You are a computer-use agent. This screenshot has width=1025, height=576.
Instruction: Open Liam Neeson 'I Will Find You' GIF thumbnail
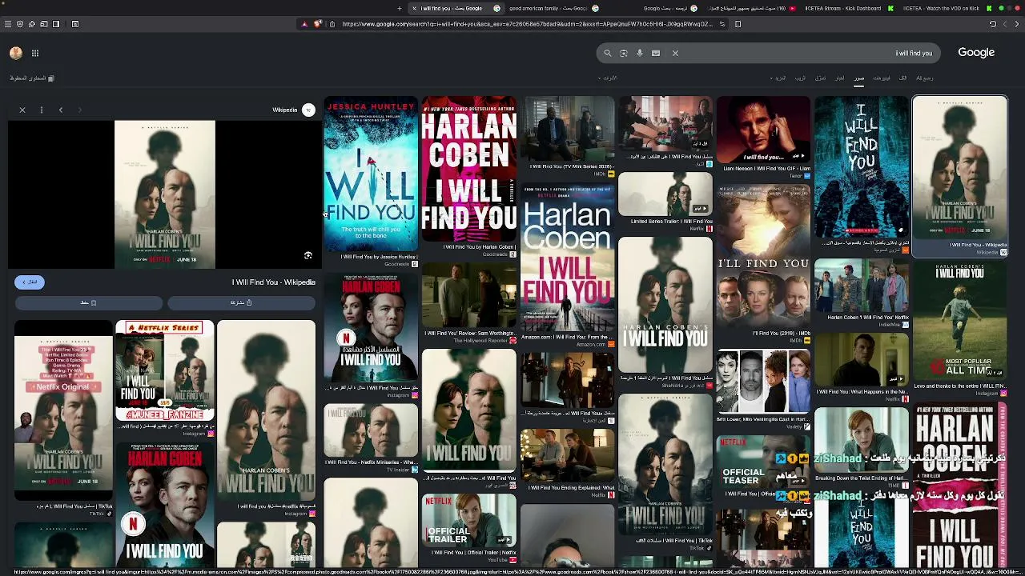(763, 130)
